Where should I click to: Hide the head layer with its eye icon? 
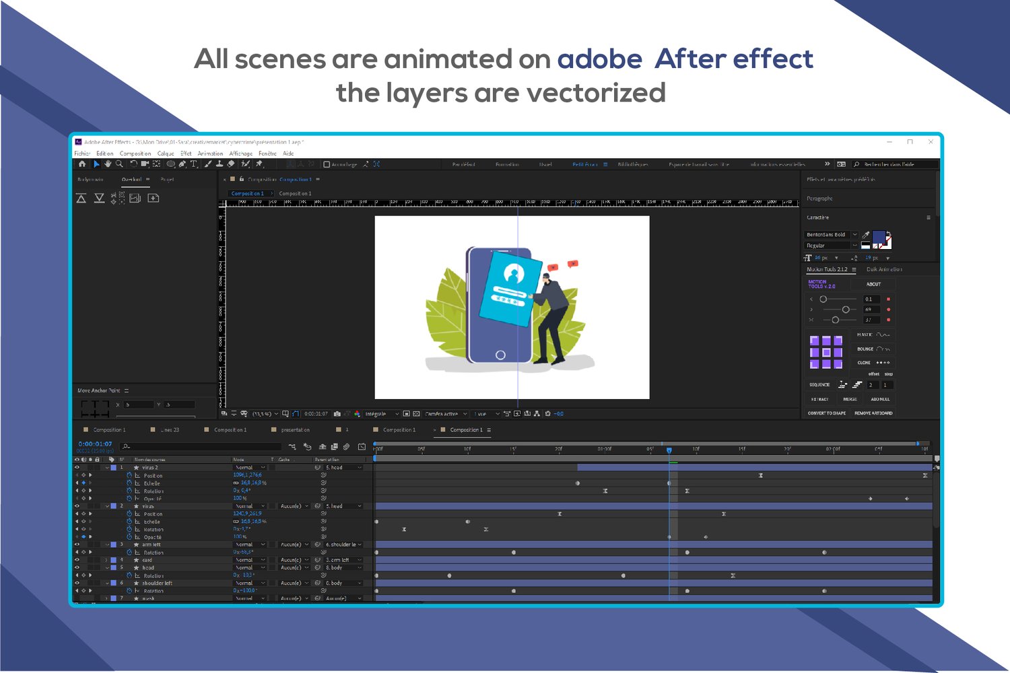click(77, 567)
